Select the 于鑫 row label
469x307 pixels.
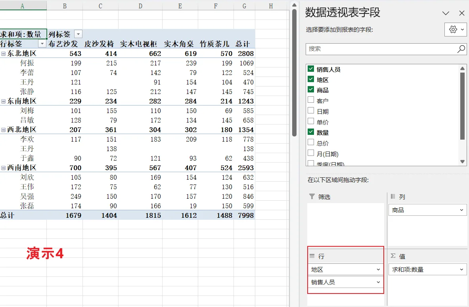pos(27,158)
